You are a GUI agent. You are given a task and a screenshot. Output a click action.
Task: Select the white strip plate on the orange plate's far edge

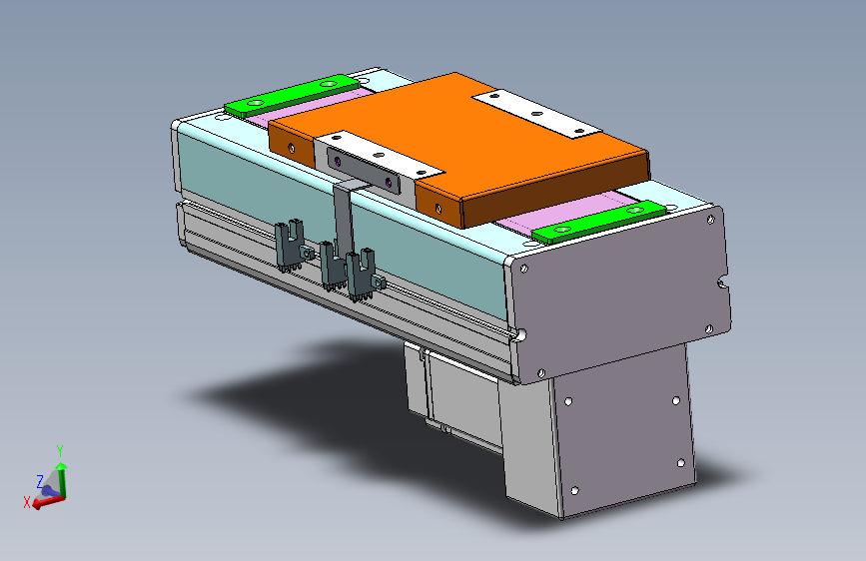[x=536, y=114]
